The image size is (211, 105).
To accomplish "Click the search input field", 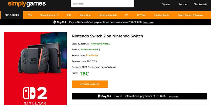I will point(102,4).
